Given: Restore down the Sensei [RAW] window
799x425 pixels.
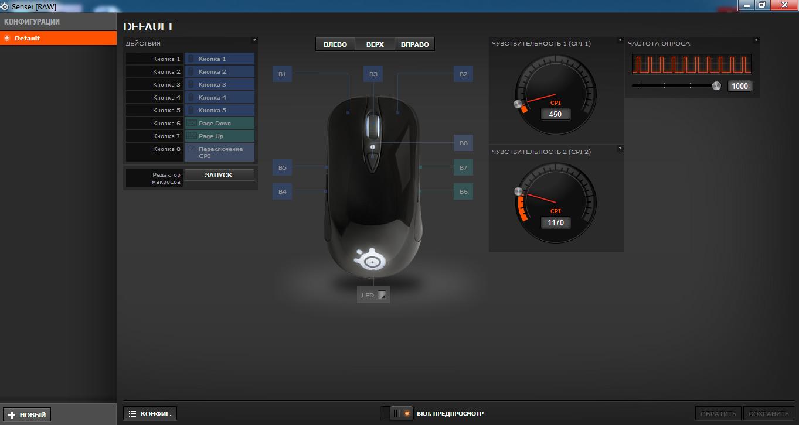Looking at the screenshot, I should pyautogui.click(x=761, y=5).
